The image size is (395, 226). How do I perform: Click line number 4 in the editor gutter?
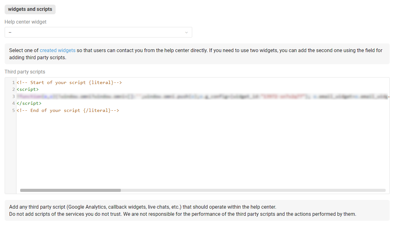click(x=13, y=103)
